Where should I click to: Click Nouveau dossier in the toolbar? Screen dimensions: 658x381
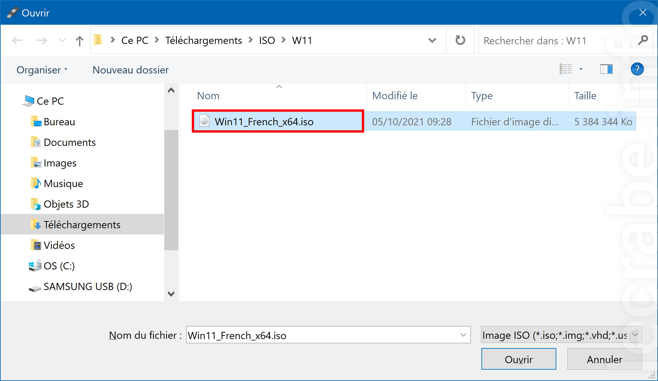(x=131, y=70)
